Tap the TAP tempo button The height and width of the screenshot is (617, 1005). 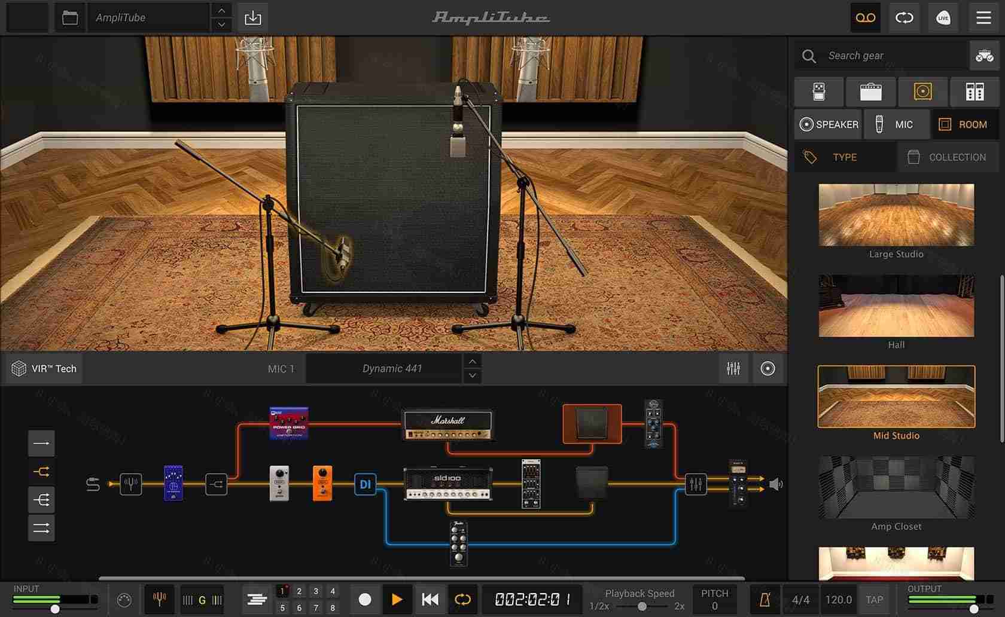click(x=874, y=599)
